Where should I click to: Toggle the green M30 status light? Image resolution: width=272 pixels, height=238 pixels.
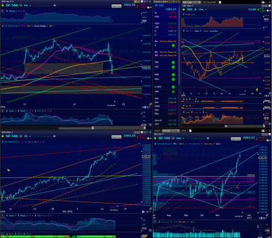[173, 79]
